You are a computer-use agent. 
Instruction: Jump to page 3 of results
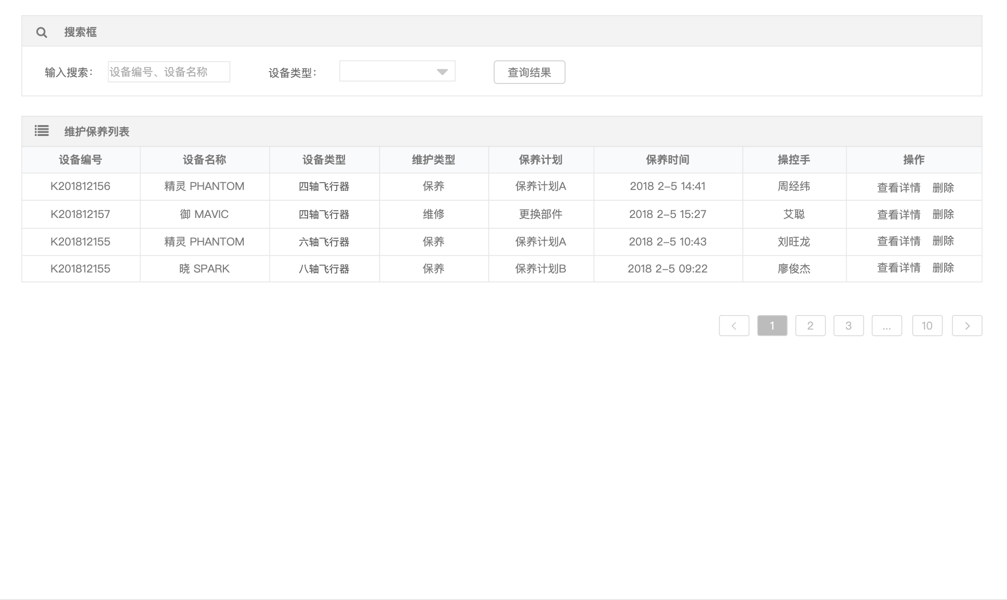(848, 325)
